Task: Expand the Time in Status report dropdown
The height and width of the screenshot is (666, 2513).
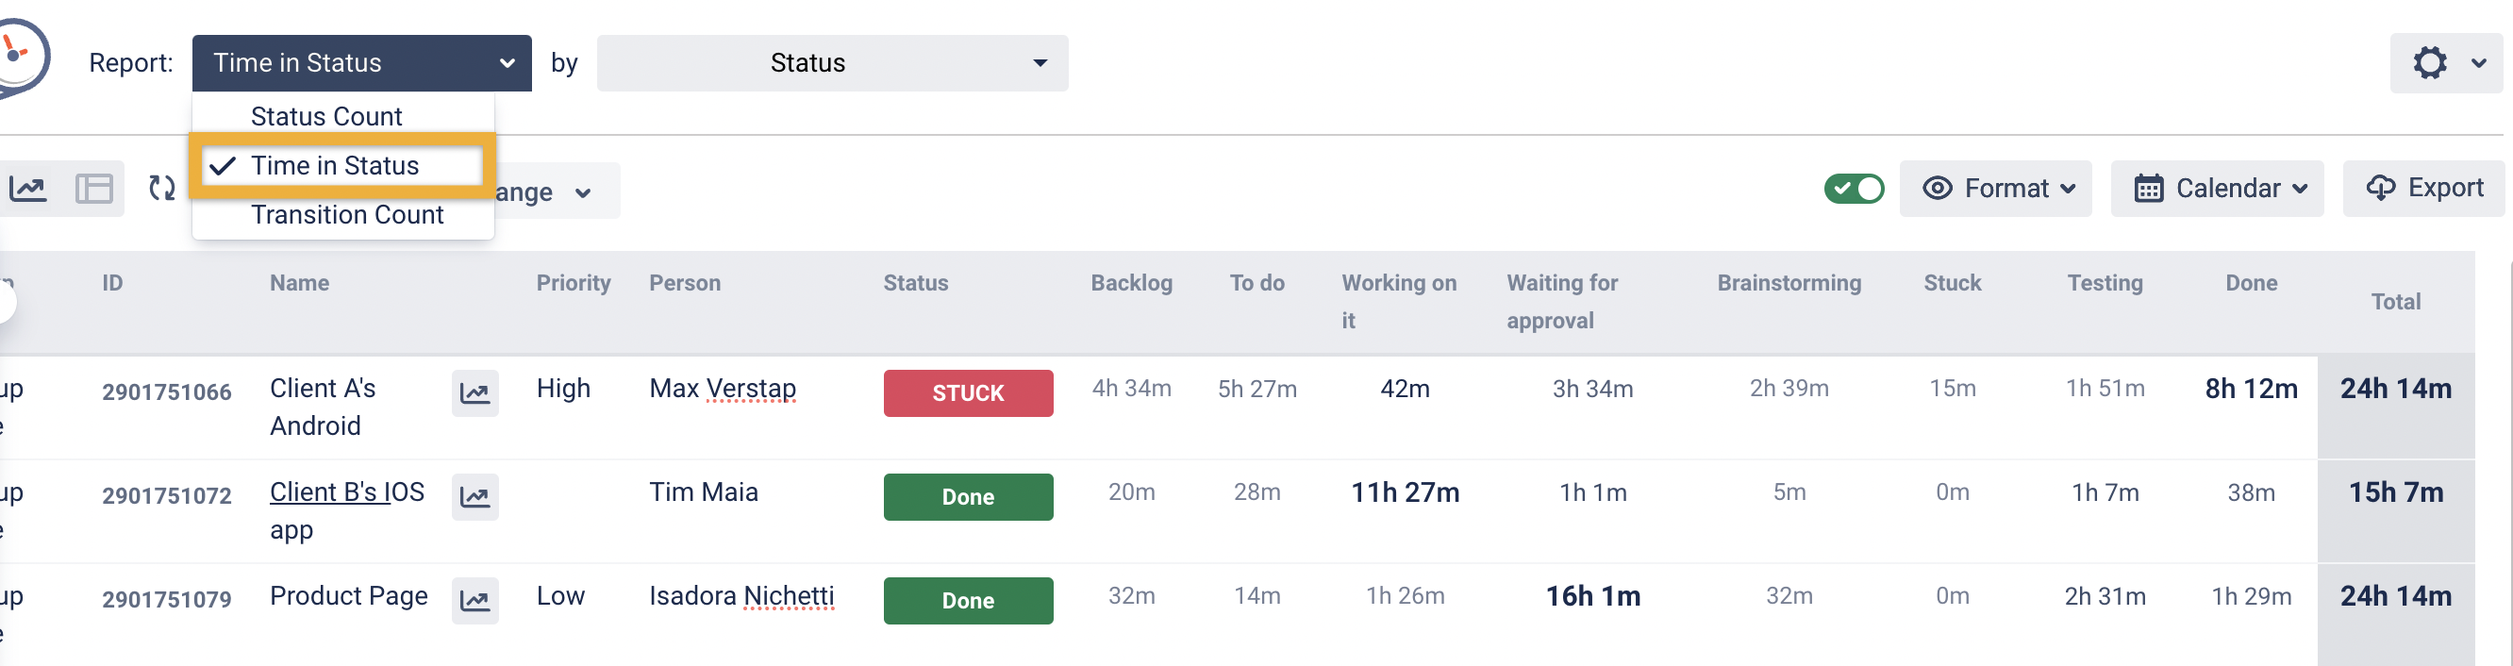Action: 361,63
